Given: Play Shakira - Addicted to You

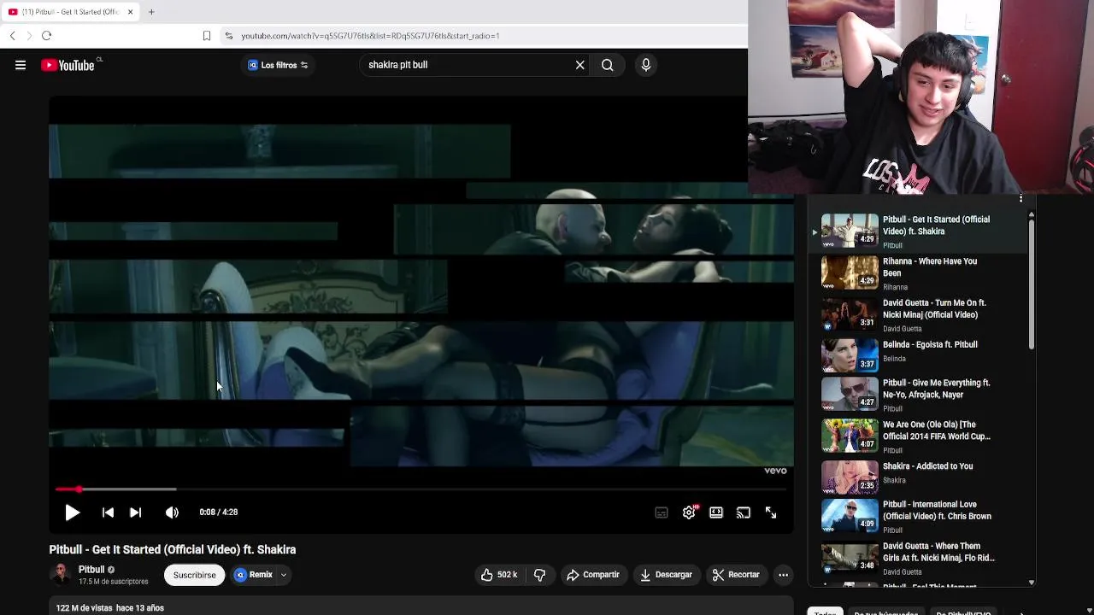Looking at the screenshot, I should (x=917, y=476).
